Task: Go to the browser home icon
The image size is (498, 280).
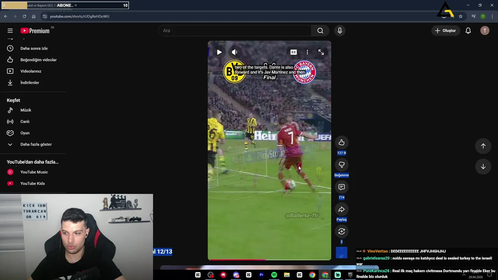Action: 33,16
